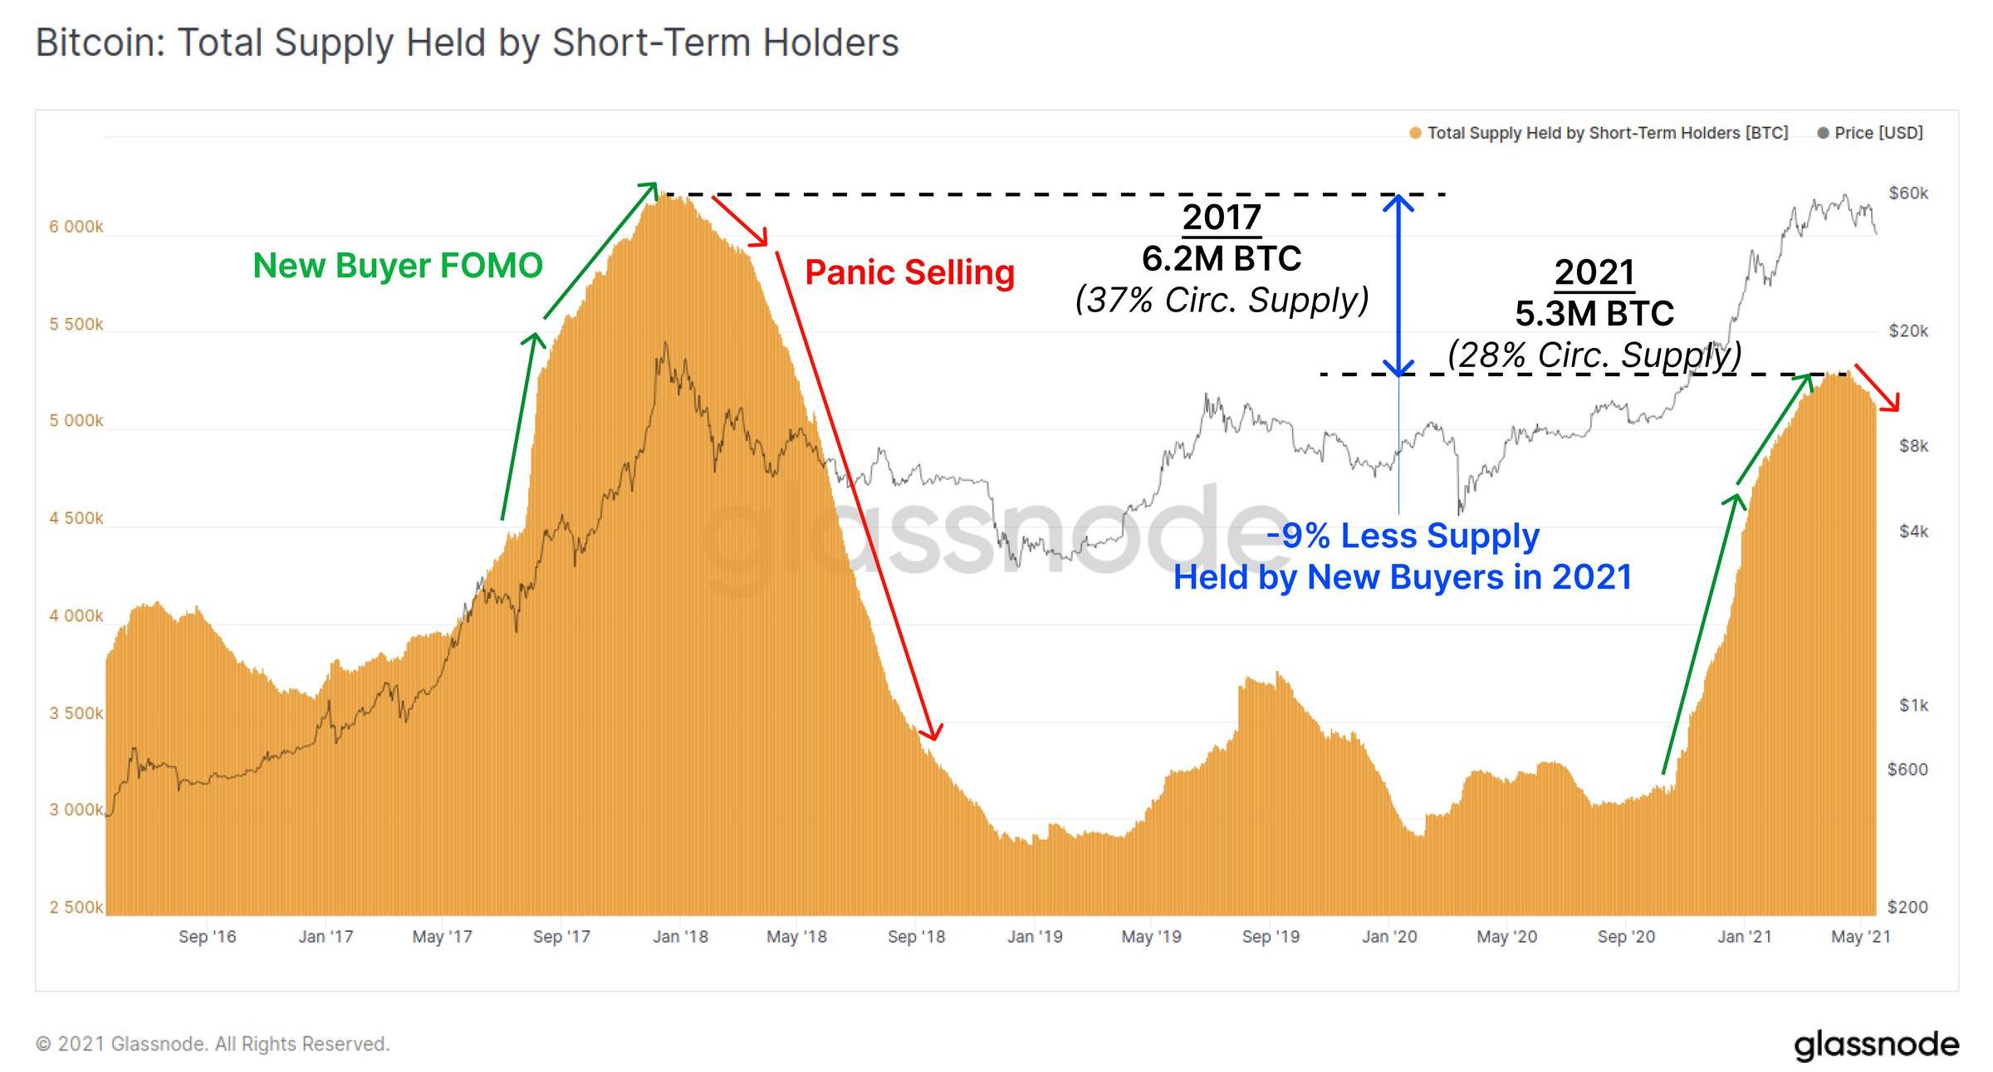Click the glassnode logo in the bottom right
Viewport: 1993px width, 1072px height.
click(x=1876, y=1044)
